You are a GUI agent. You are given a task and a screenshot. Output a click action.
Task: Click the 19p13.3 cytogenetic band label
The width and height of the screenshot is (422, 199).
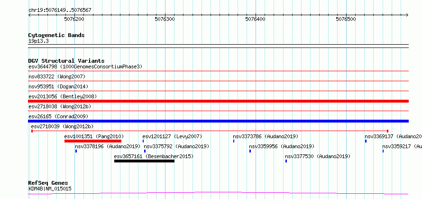click(38, 41)
